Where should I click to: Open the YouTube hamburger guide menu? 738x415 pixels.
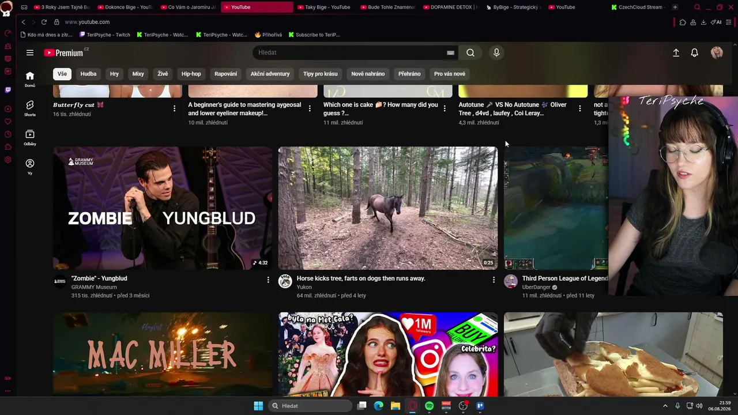30,52
